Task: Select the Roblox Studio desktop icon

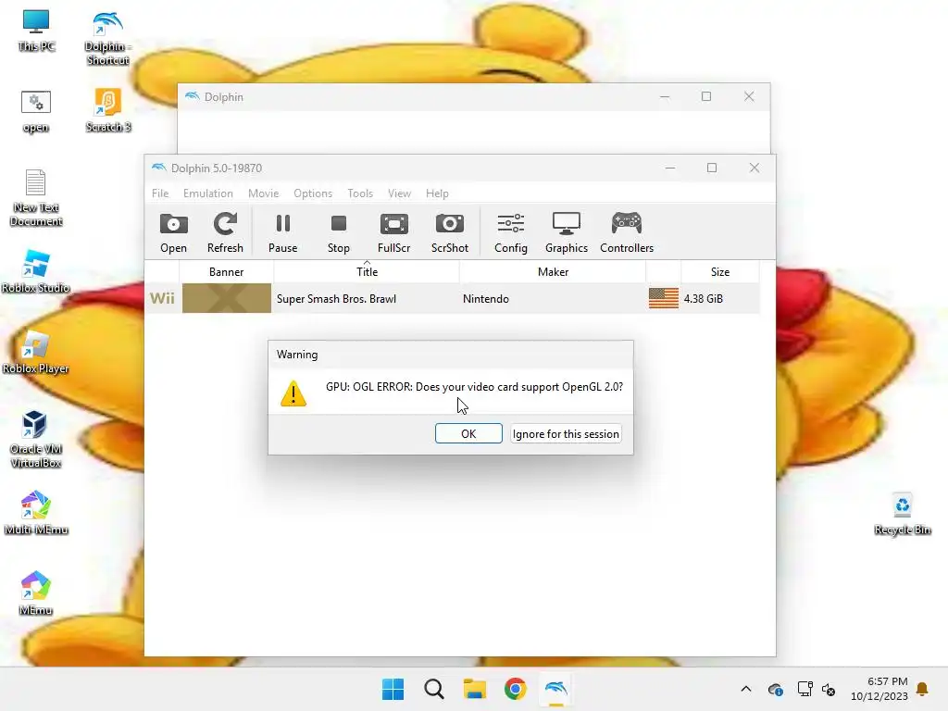Action: coord(36,271)
